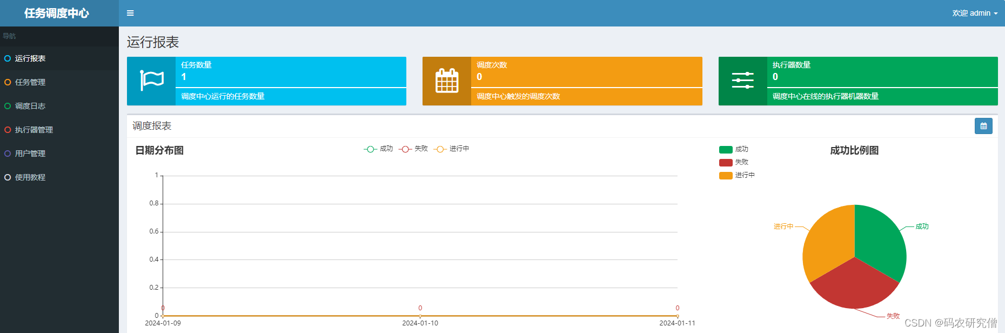Click the 成功 callout label beside pie chart
1005x333 pixels.
pyautogui.click(x=922, y=227)
